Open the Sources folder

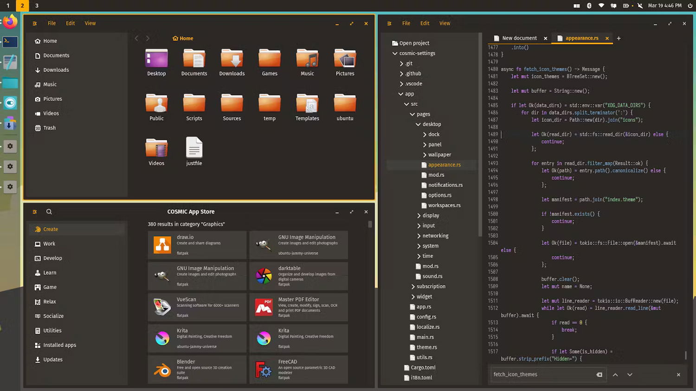[x=232, y=107]
